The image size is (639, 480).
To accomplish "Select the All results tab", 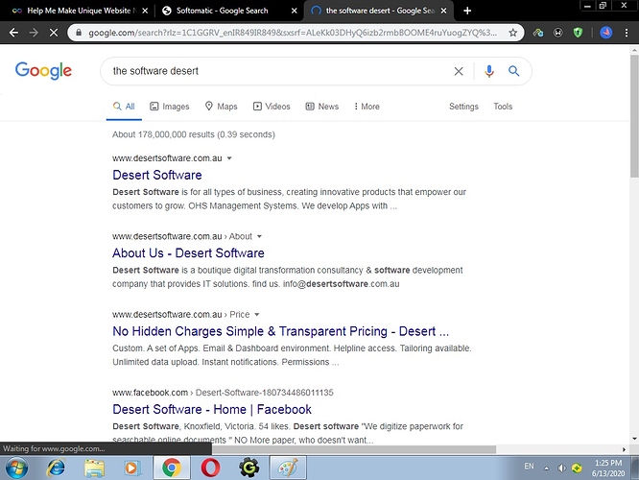I will click(x=124, y=107).
